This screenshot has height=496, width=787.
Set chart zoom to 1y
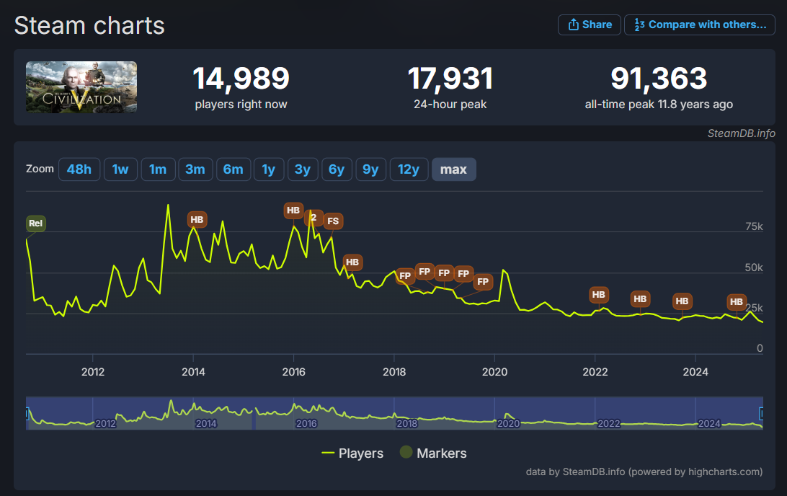tap(269, 169)
